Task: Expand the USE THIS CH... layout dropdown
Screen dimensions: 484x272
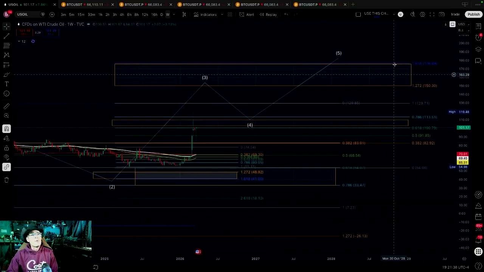Action: pyautogui.click(x=394, y=14)
